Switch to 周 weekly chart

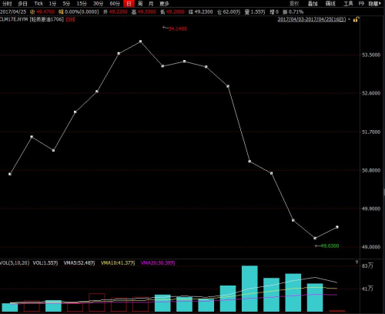pos(140,4)
